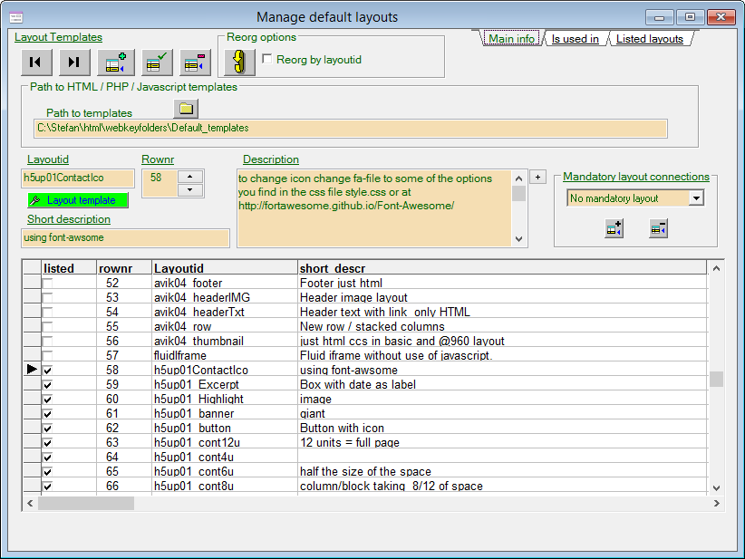Image resolution: width=745 pixels, height=559 pixels.
Task: Switch to Listed layouts tab
Action: click(650, 39)
